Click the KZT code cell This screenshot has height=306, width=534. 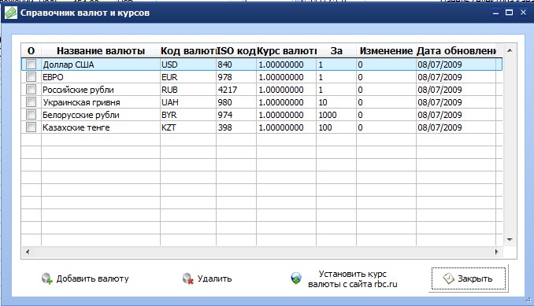click(x=188, y=127)
